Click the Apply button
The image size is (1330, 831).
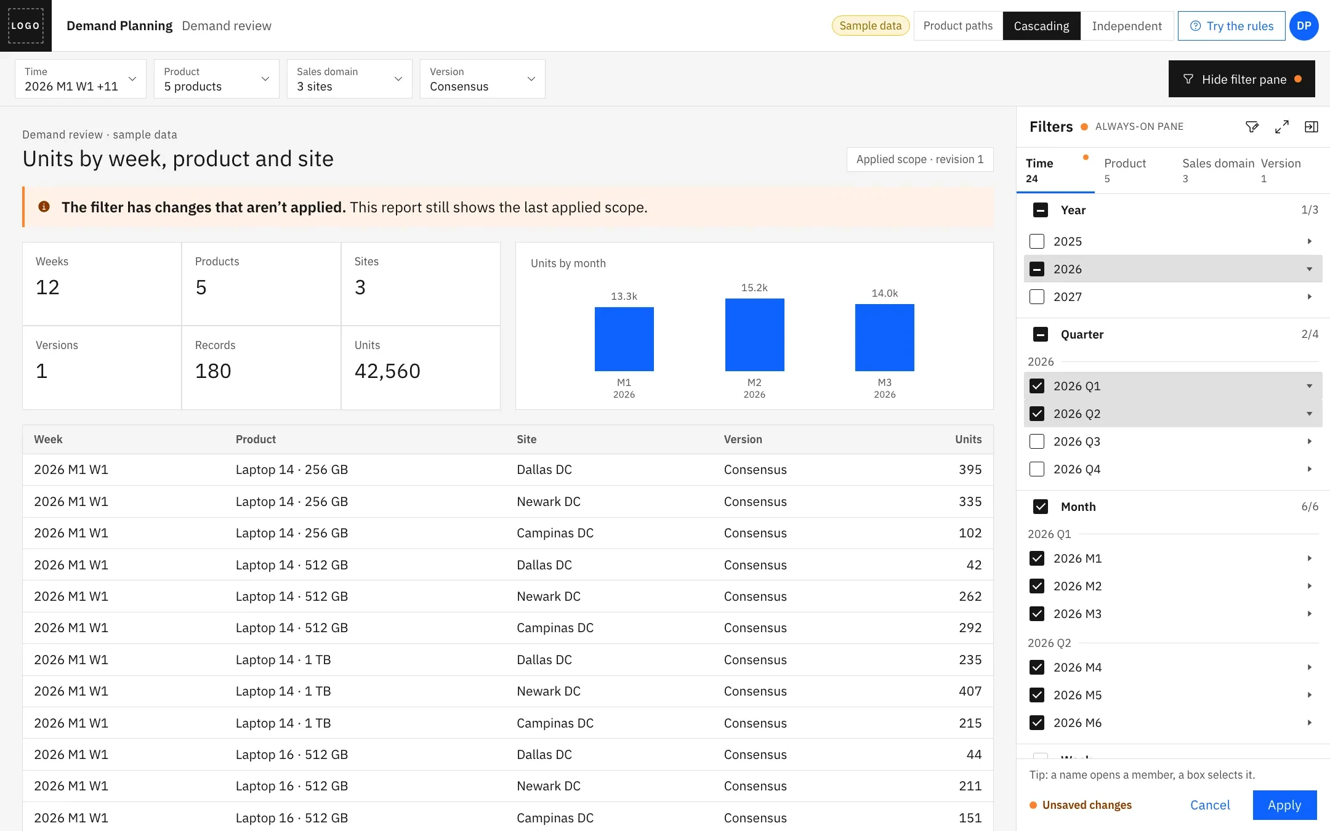pos(1284,805)
